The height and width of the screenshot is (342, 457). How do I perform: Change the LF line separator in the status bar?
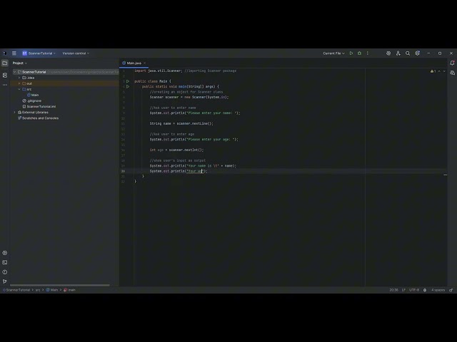pyautogui.click(x=403, y=290)
